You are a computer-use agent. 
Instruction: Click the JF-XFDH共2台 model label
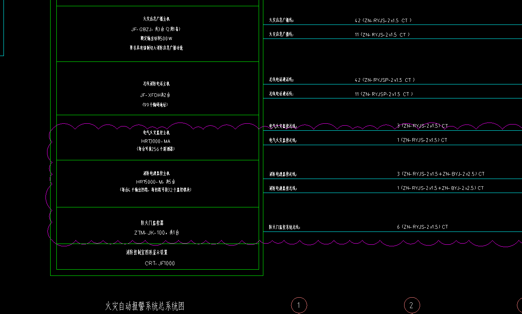(x=155, y=95)
